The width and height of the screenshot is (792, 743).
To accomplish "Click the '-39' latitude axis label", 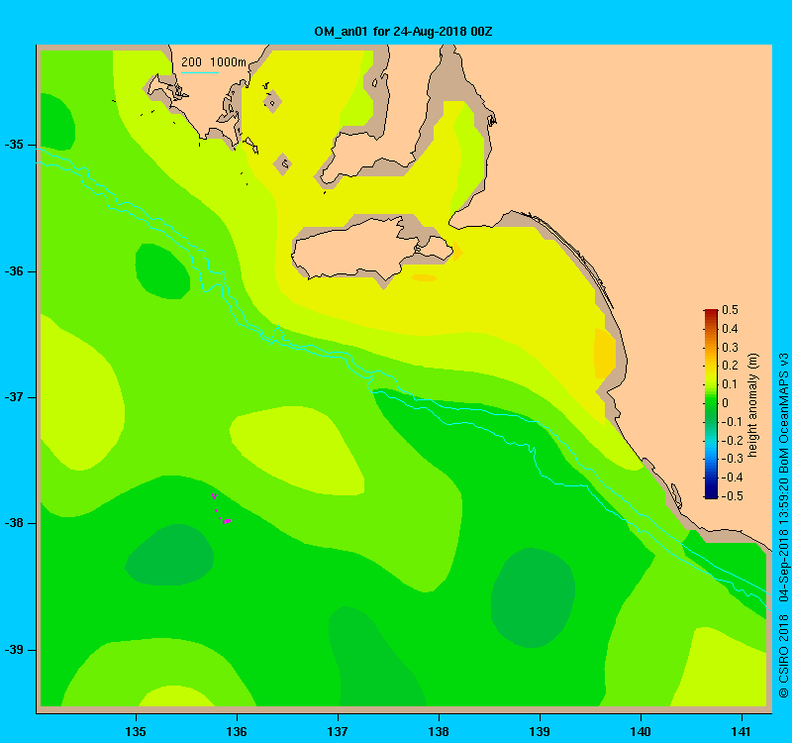I will click(14, 650).
